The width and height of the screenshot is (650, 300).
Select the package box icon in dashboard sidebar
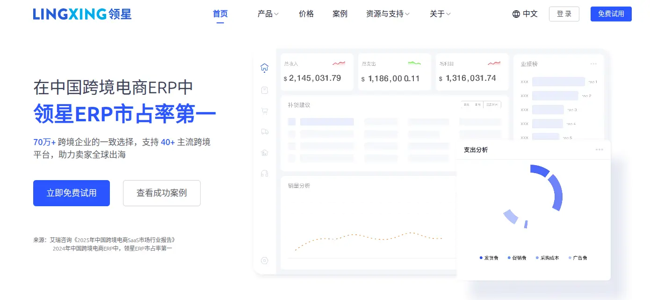[x=264, y=90]
